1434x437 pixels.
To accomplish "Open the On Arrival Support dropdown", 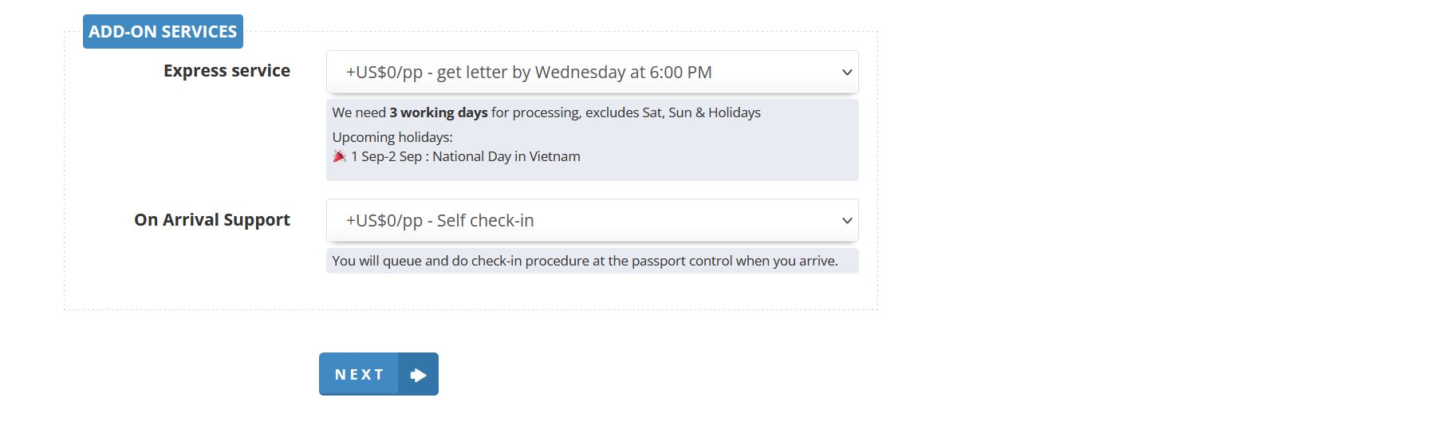I will [592, 220].
